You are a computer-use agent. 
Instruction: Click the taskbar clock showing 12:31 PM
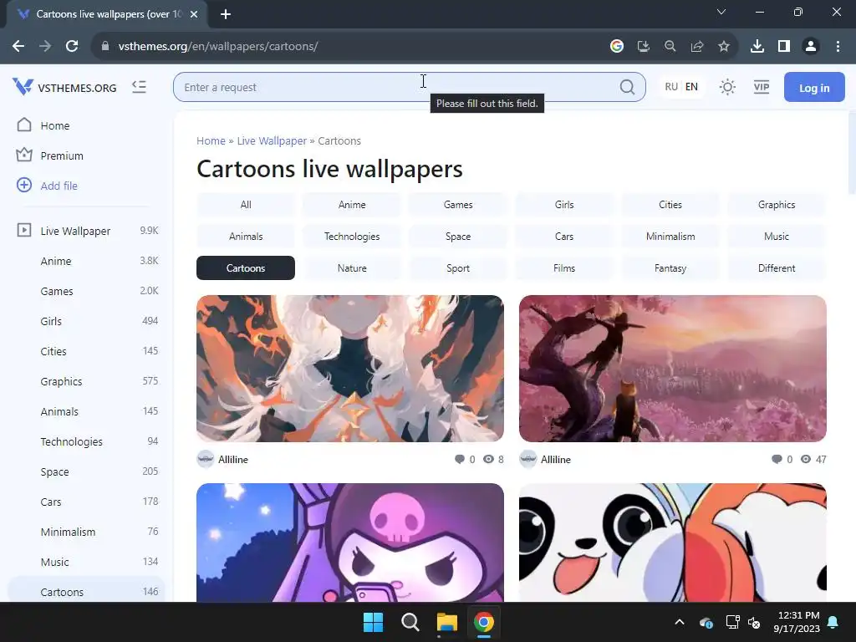tap(797, 622)
